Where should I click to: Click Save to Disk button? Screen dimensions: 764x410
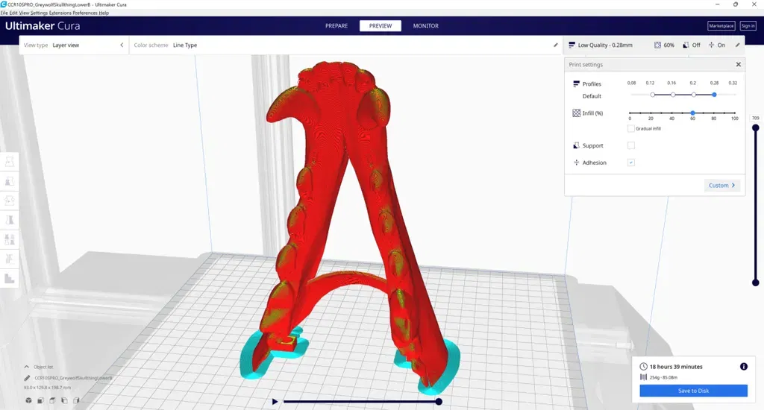point(693,391)
